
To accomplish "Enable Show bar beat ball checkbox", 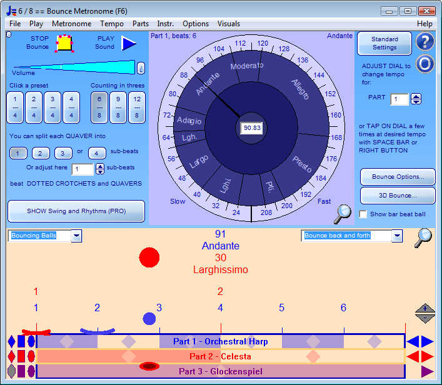I will click(x=363, y=214).
